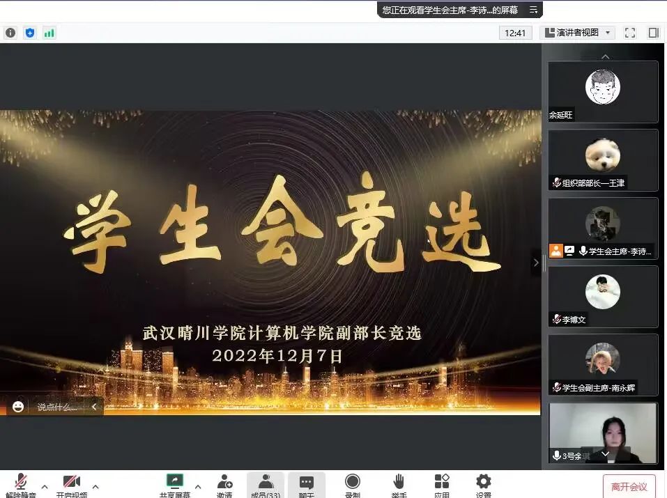Open the settings (设置) gear
Image resolution: width=667 pixels, height=498 pixels.
pyautogui.click(x=483, y=483)
